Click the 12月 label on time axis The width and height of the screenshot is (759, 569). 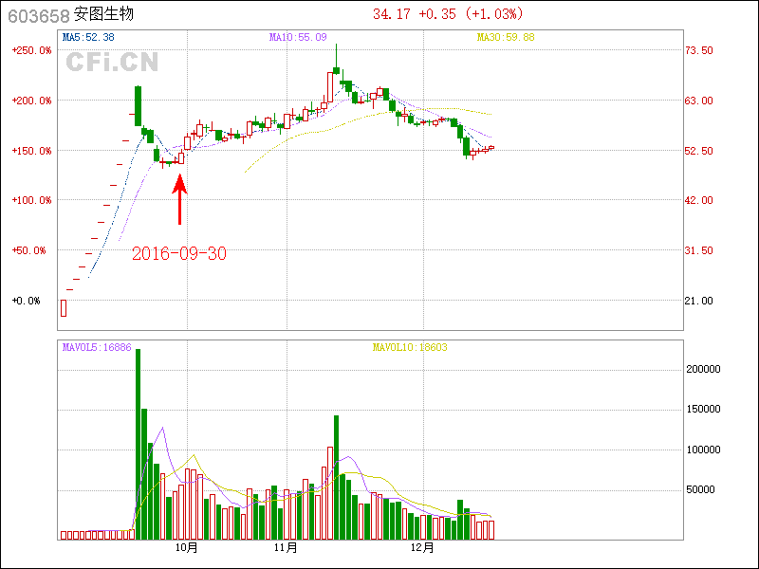422,548
